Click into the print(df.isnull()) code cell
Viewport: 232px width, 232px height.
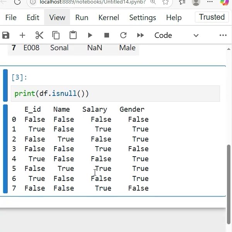[x=115, y=94]
